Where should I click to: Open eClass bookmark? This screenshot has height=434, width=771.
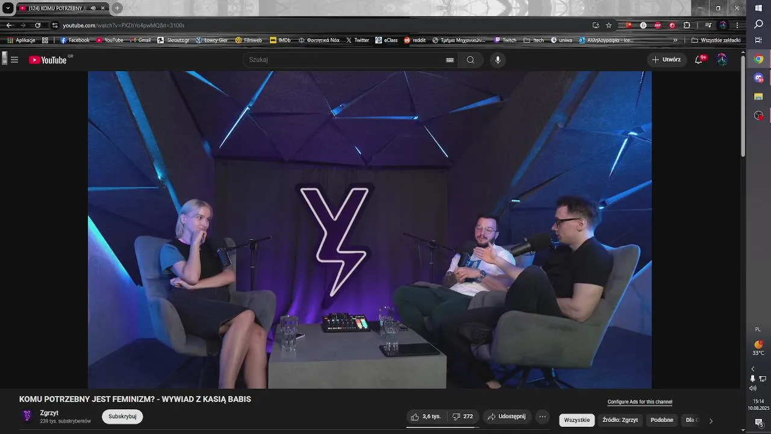[x=386, y=40]
